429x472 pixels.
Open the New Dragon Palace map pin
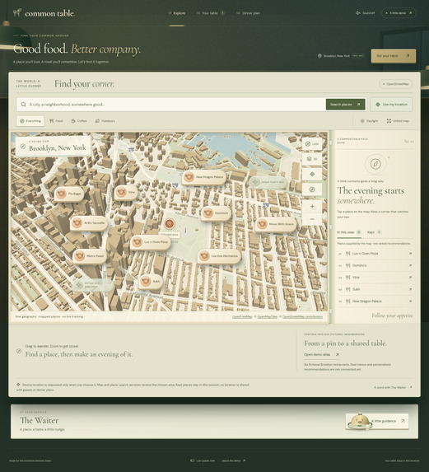pos(204,177)
